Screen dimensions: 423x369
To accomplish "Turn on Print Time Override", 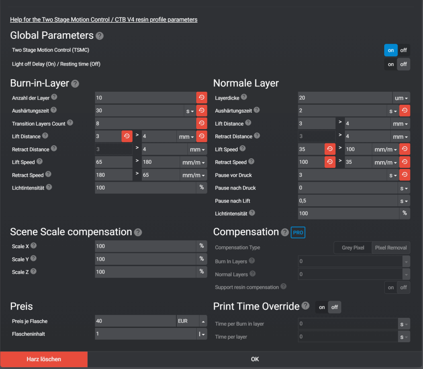I will click(322, 307).
